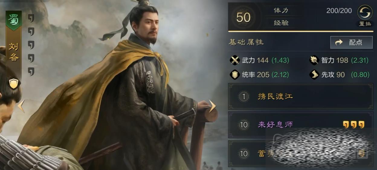
Task: Go to next hero with right arrow
Action: click(x=213, y=106)
